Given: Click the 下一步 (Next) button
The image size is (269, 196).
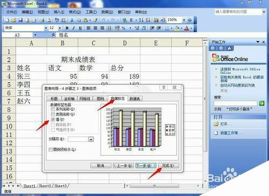Looking at the screenshot, I should tap(146, 165).
